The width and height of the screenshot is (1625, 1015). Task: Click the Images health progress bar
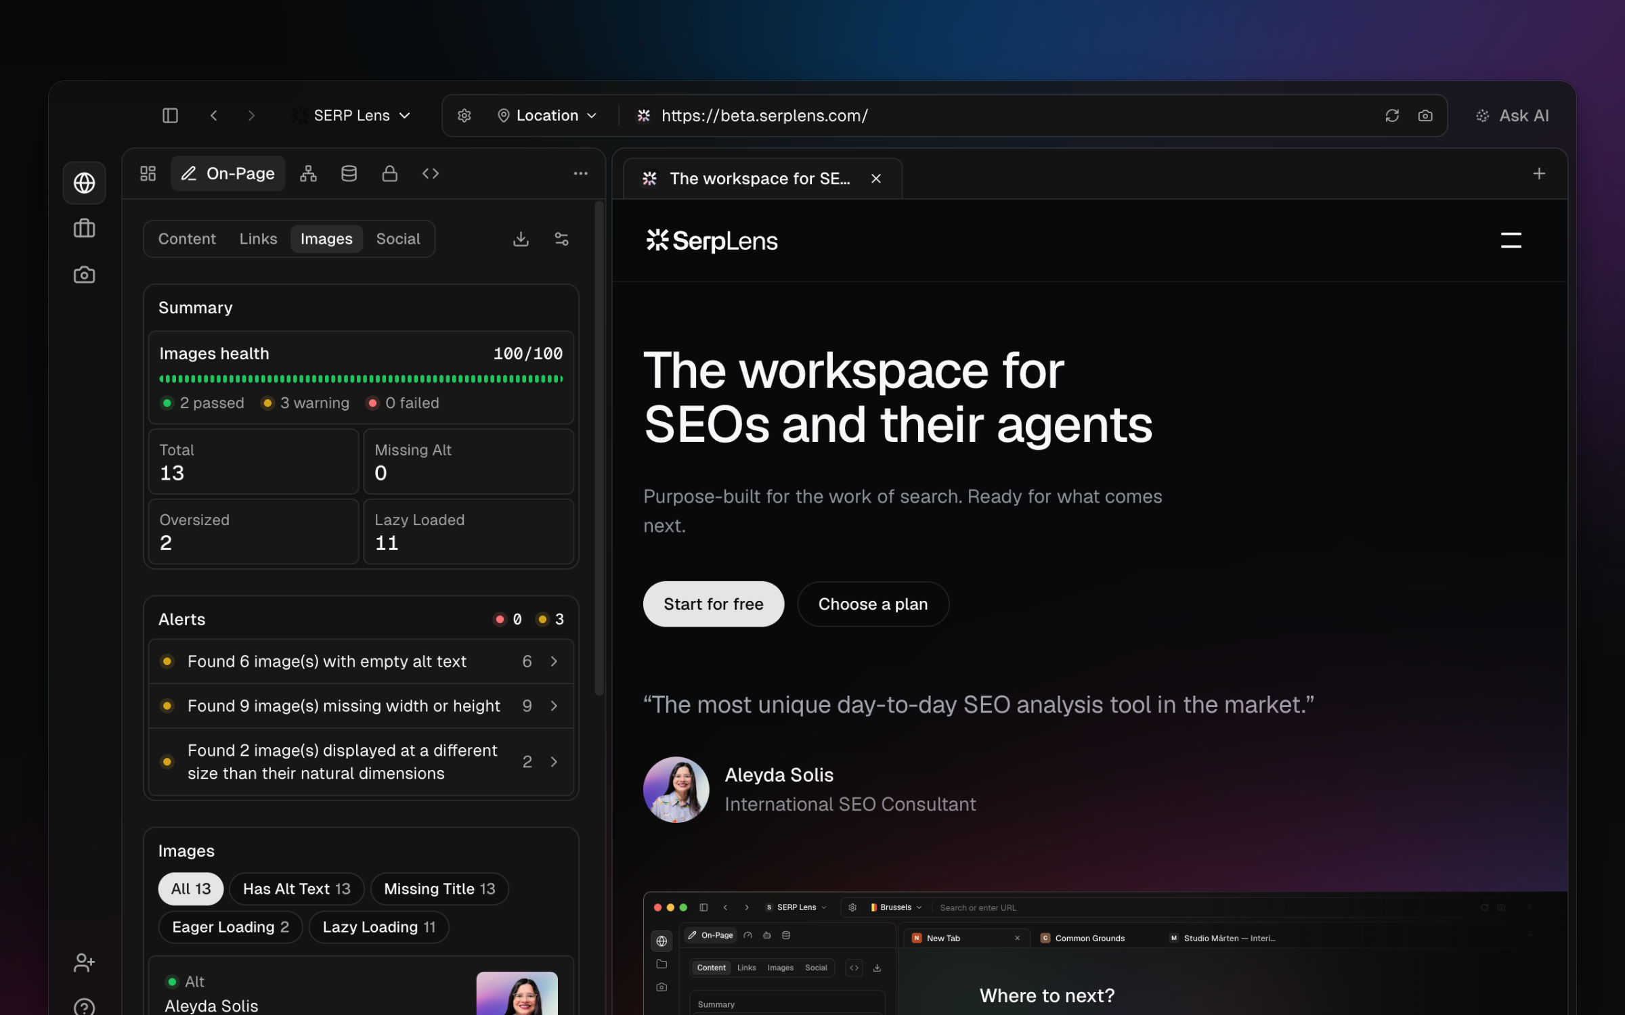tap(361, 379)
